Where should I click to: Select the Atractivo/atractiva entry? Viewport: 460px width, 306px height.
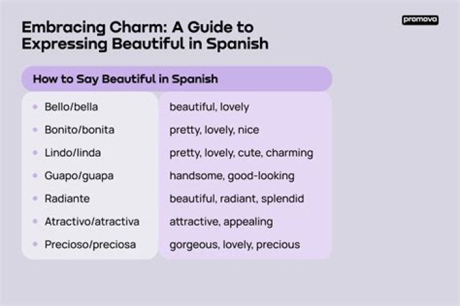pyautogui.click(x=91, y=222)
